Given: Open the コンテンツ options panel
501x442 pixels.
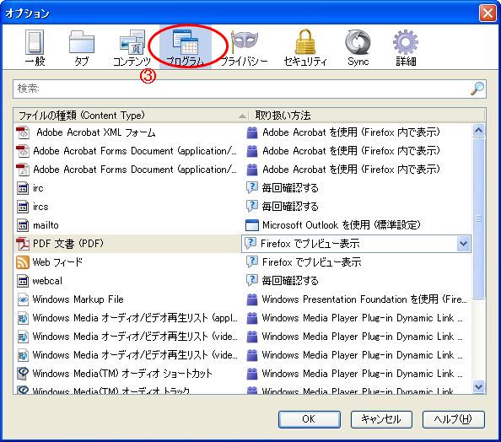Looking at the screenshot, I should (132, 48).
